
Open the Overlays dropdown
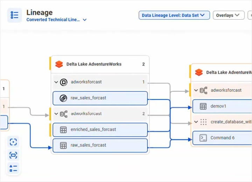[229, 15]
